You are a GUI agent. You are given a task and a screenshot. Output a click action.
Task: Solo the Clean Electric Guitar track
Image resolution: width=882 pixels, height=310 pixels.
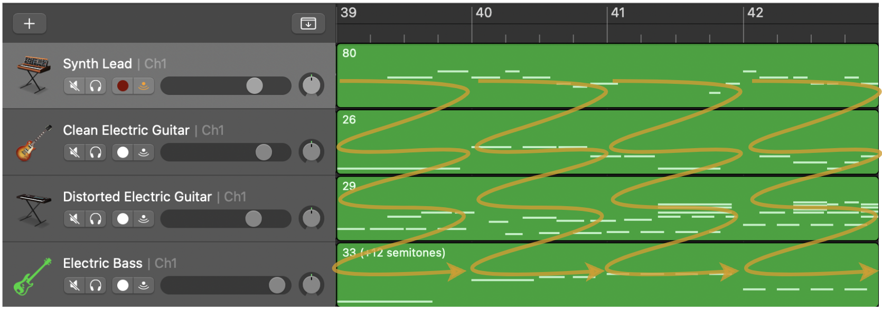pos(96,152)
